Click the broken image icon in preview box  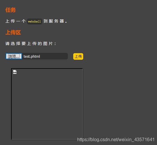15,72
